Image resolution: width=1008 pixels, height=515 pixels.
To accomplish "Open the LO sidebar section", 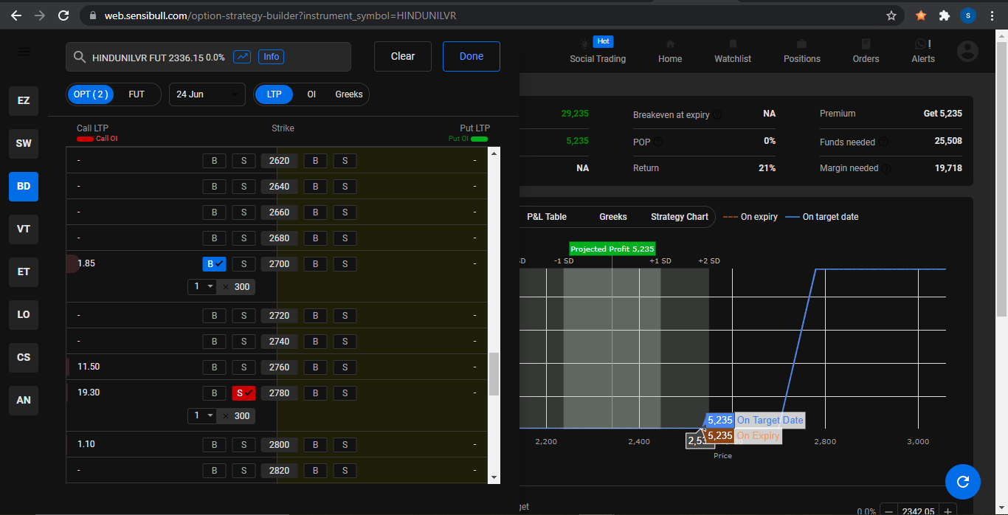I will coord(24,314).
